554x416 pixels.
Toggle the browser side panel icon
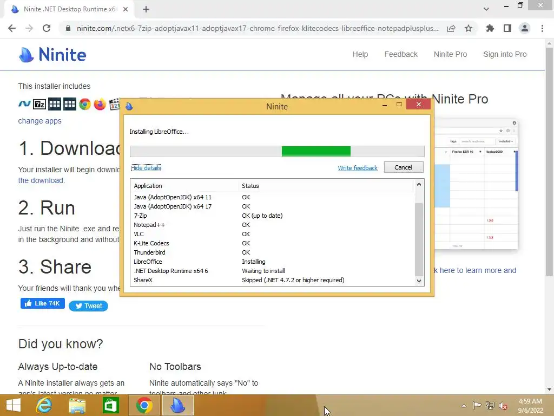(507, 28)
